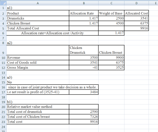Click 'i.e net result is profit' cell
The image size is (158, 132).
[38, 92]
